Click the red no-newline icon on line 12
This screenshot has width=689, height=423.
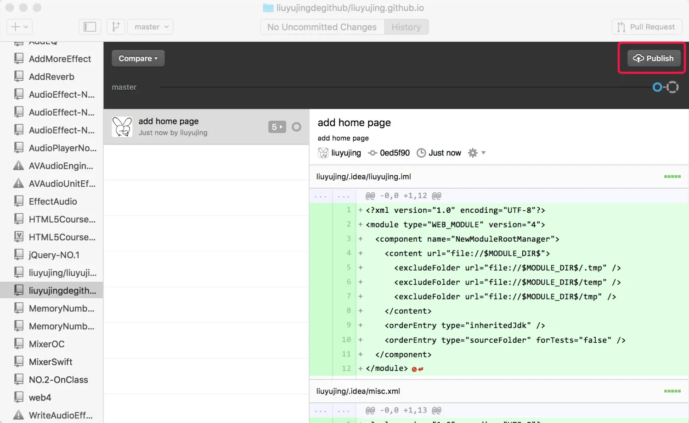coord(418,369)
